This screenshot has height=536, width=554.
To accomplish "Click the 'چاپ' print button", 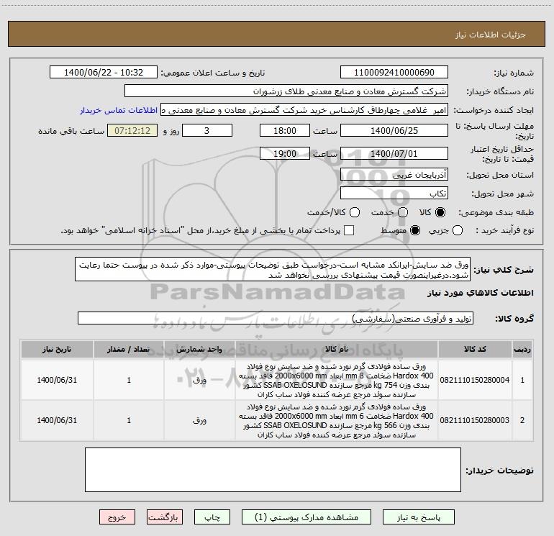I will pos(212,517).
